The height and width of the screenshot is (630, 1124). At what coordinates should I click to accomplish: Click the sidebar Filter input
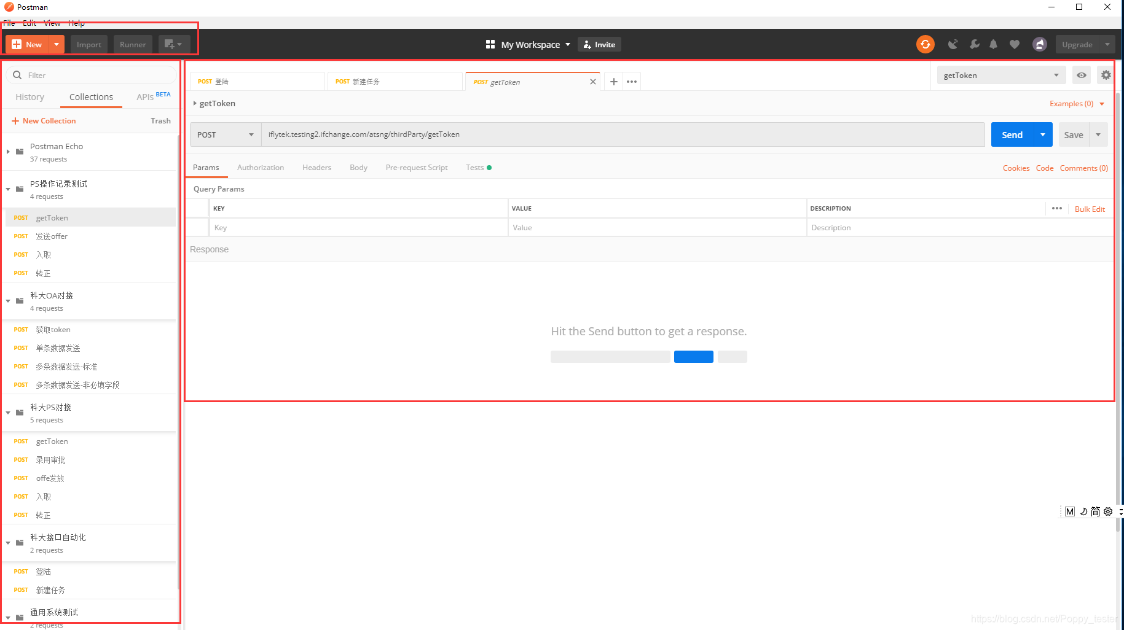(91, 75)
